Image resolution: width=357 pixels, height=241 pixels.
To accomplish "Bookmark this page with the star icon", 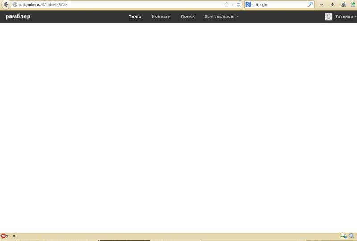I will point(227,4).
